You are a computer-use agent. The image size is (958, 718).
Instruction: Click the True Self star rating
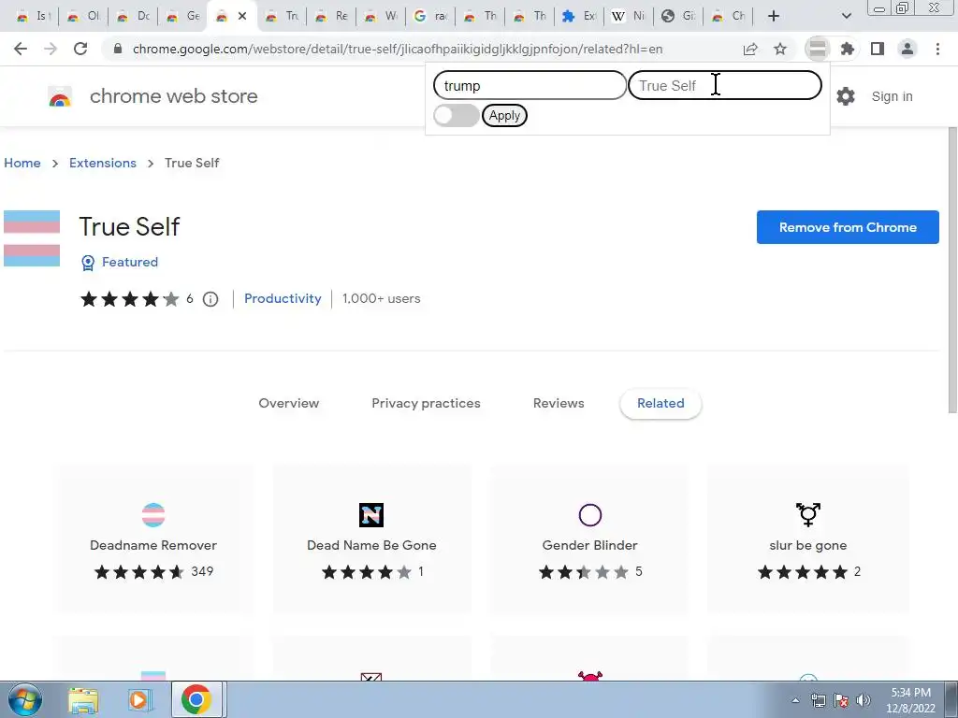[x=129, y=299]
